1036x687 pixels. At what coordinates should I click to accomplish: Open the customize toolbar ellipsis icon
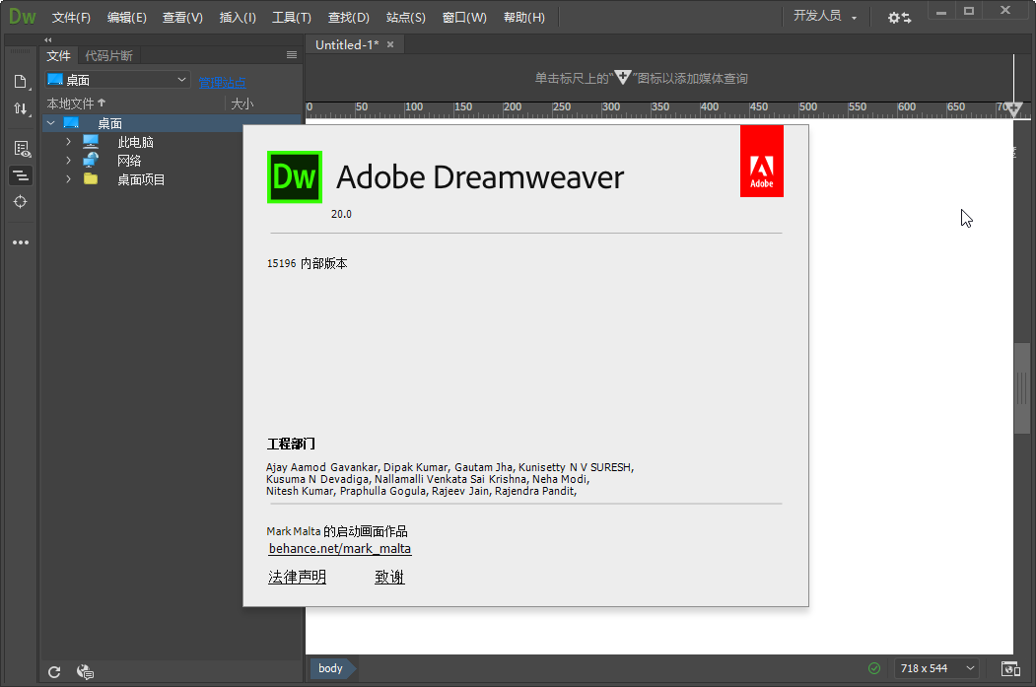[21, 241]
